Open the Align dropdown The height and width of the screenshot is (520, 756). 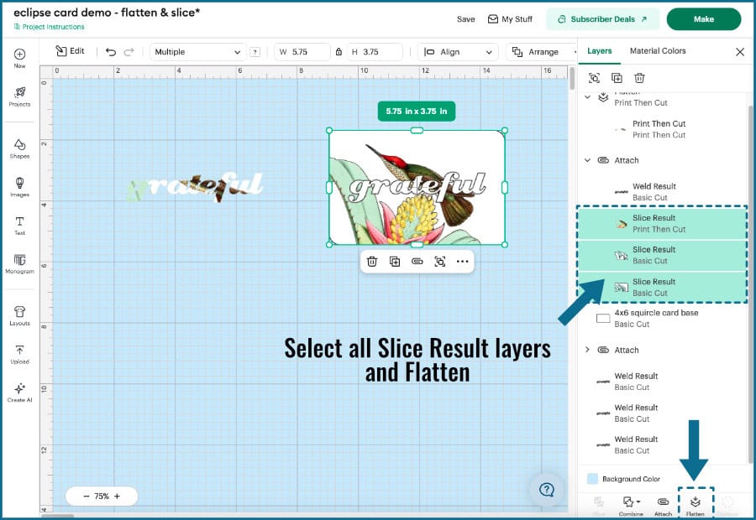pos(459,52)
